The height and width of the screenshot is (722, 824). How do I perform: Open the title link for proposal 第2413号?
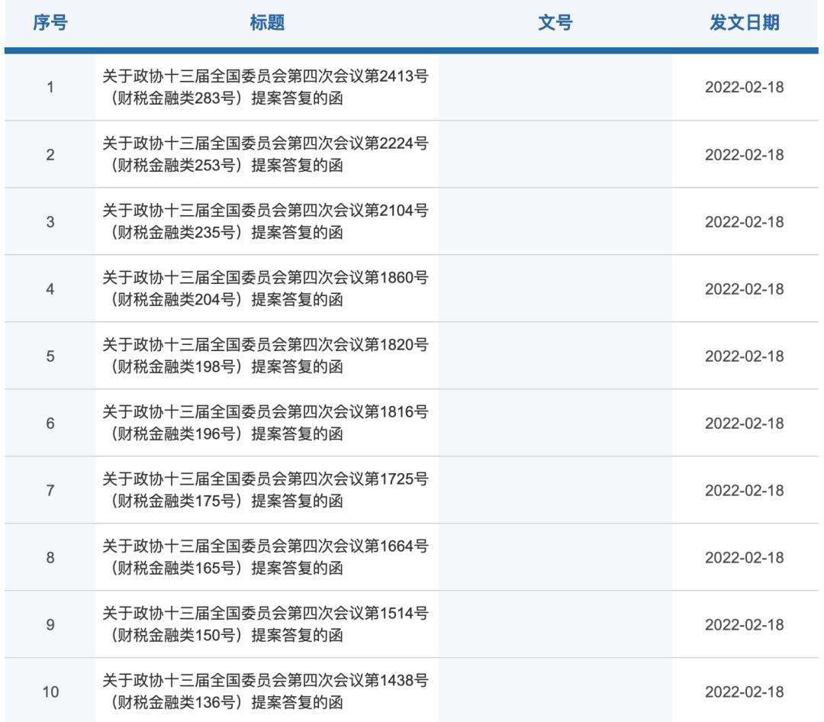[266, 87]
